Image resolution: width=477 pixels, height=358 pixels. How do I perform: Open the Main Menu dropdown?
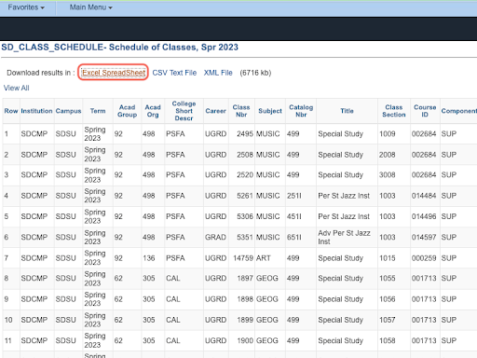(x=90, y=7)
